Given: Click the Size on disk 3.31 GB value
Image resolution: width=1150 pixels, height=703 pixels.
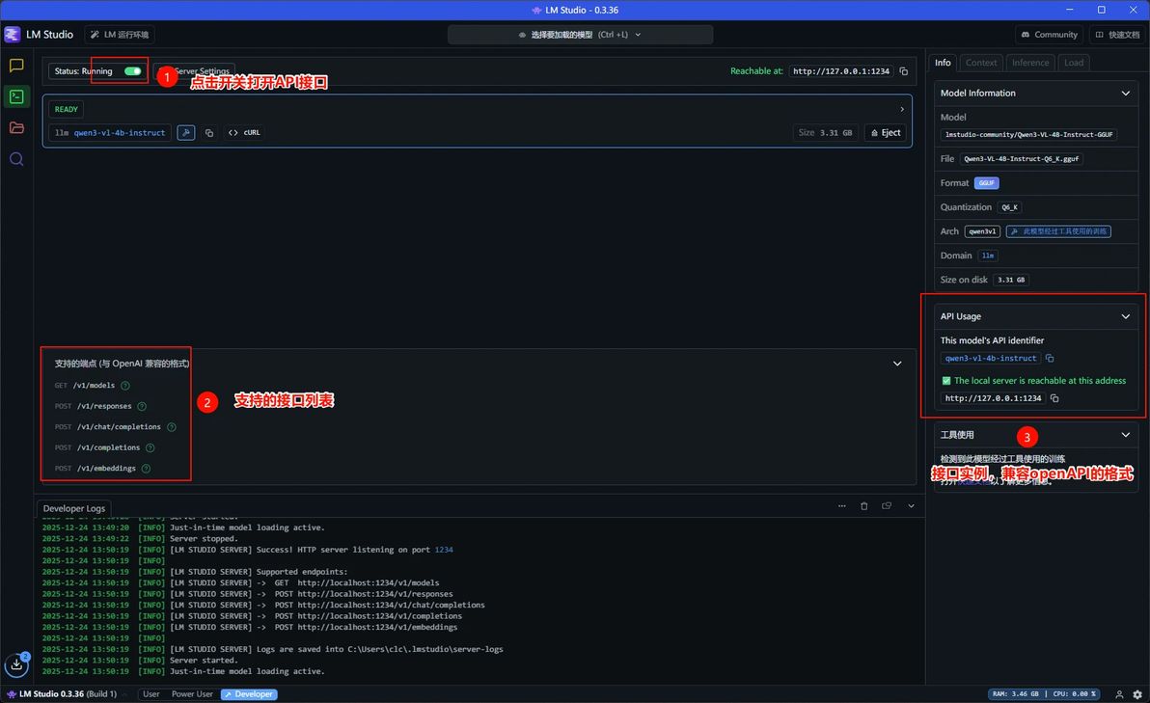Looking at the screenshot, I should pos(1011,280).
